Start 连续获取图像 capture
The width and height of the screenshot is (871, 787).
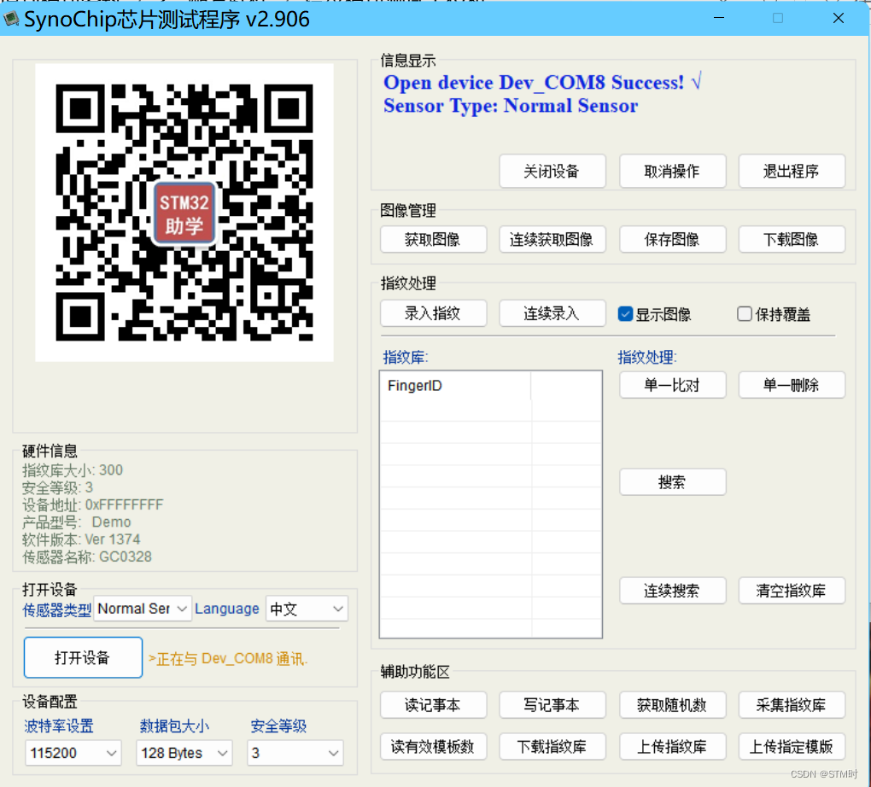point(552,239)
